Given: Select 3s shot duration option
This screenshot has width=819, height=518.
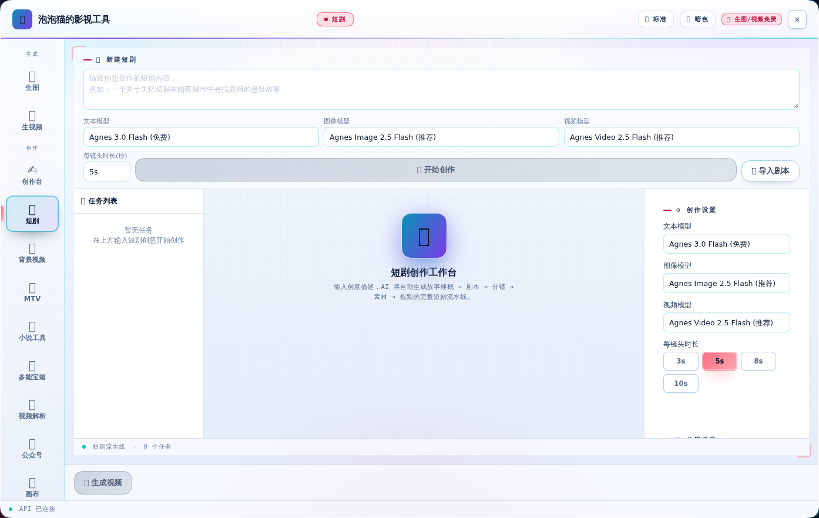Looking at the screenshot, I should click(x=681, y=361).
